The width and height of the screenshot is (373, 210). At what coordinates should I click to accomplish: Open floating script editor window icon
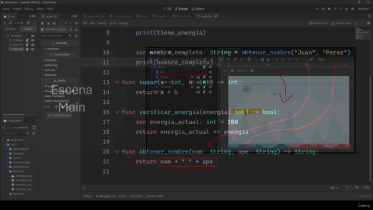[368, 23]
